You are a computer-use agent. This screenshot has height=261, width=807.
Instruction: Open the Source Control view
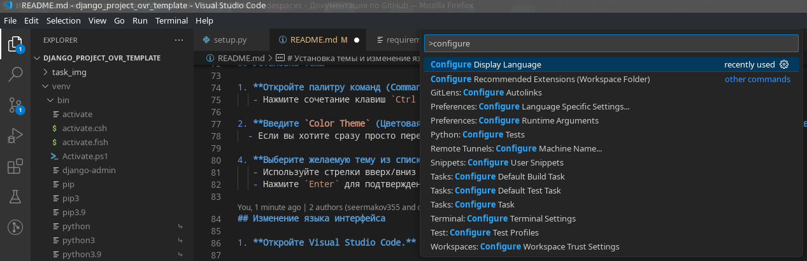click(x=15, y=105)
